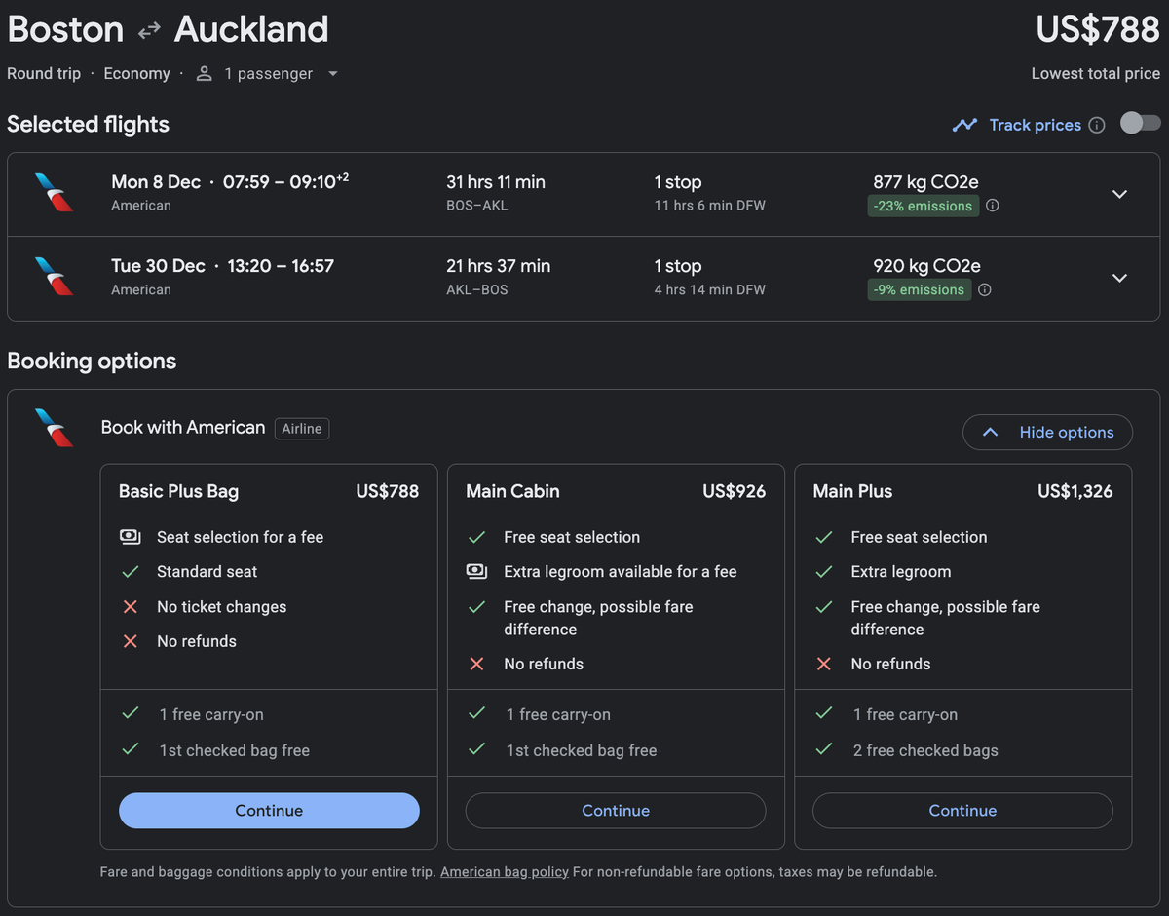The height and width of the screenshot is (916, 1169).
Task: Click the Round trip text
Action: point(44,74)
